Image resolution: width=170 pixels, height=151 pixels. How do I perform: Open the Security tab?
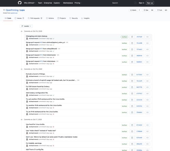click(x=73, y=18)
